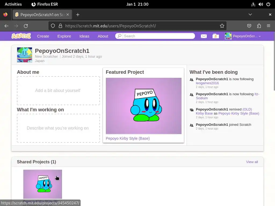Open the About menu item
Viewport: 275px width, 206px height.
[103, 36]
